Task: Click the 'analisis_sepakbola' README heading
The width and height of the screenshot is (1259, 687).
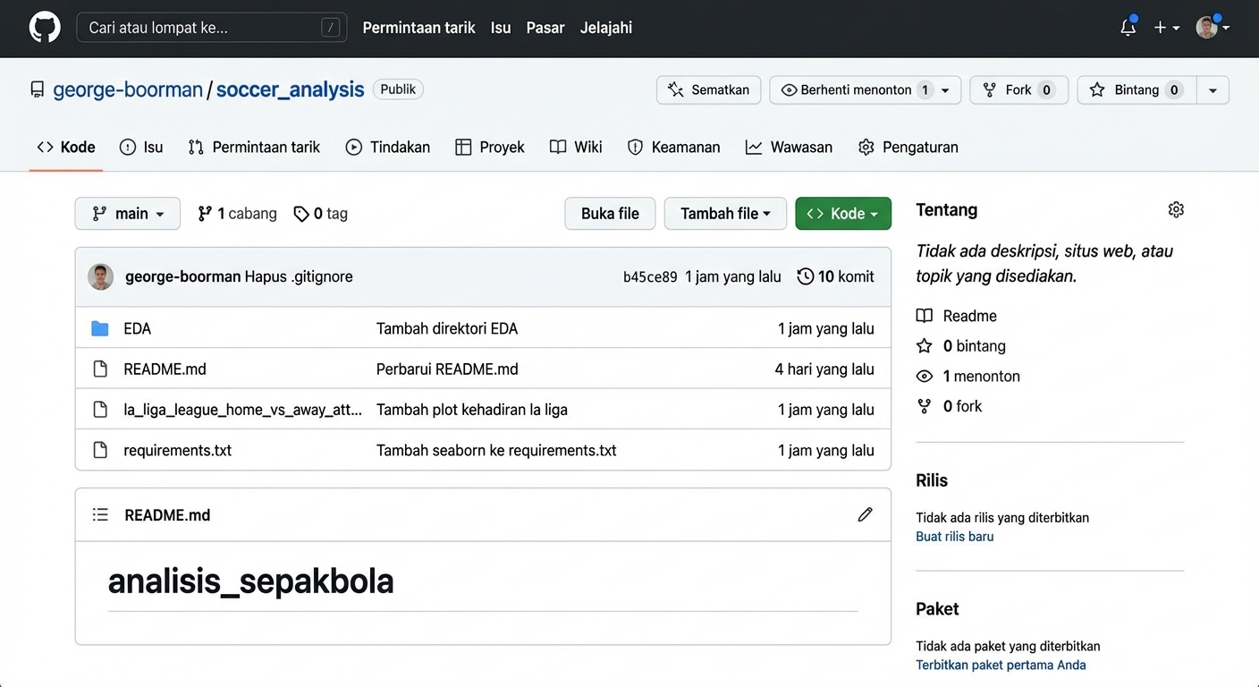Action: coord(251,581)
